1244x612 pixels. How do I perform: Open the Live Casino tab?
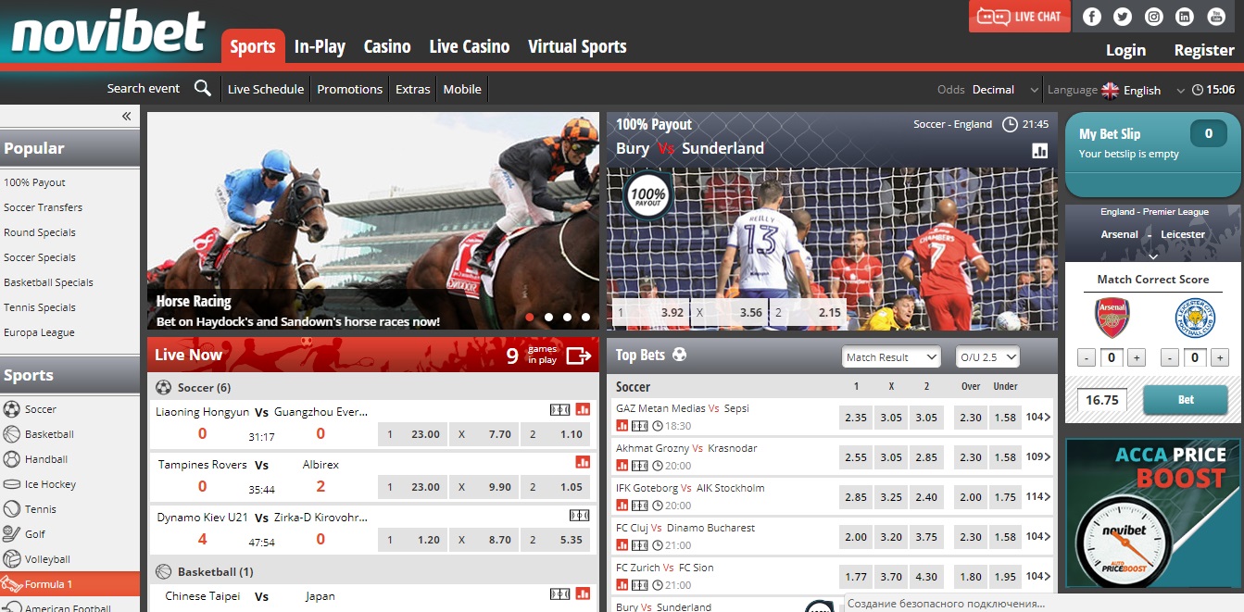pos(470,46)
